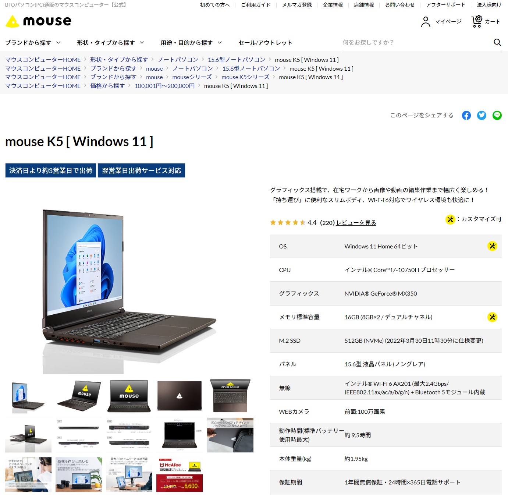The height and width of the screenshot is (498, 508).
Task: Open 初めての方へ link
Action: click(215, 5)
